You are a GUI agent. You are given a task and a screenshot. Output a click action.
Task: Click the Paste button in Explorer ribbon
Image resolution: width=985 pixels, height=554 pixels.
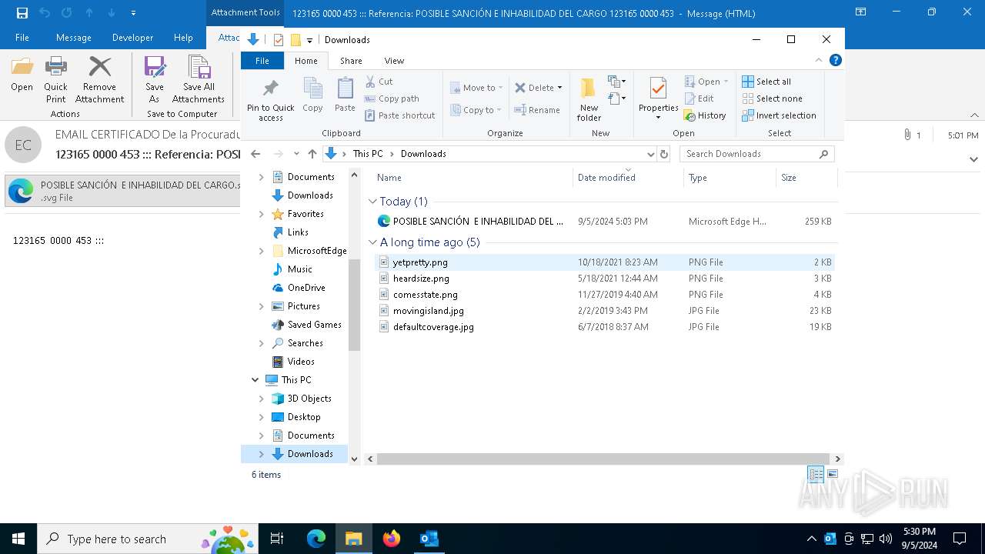[345, 95]
